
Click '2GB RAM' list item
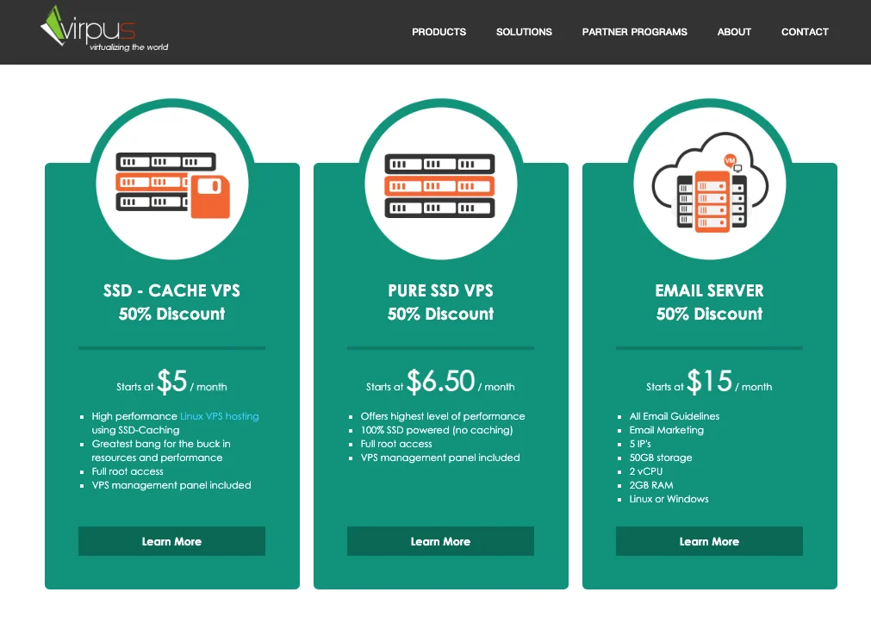651,485
